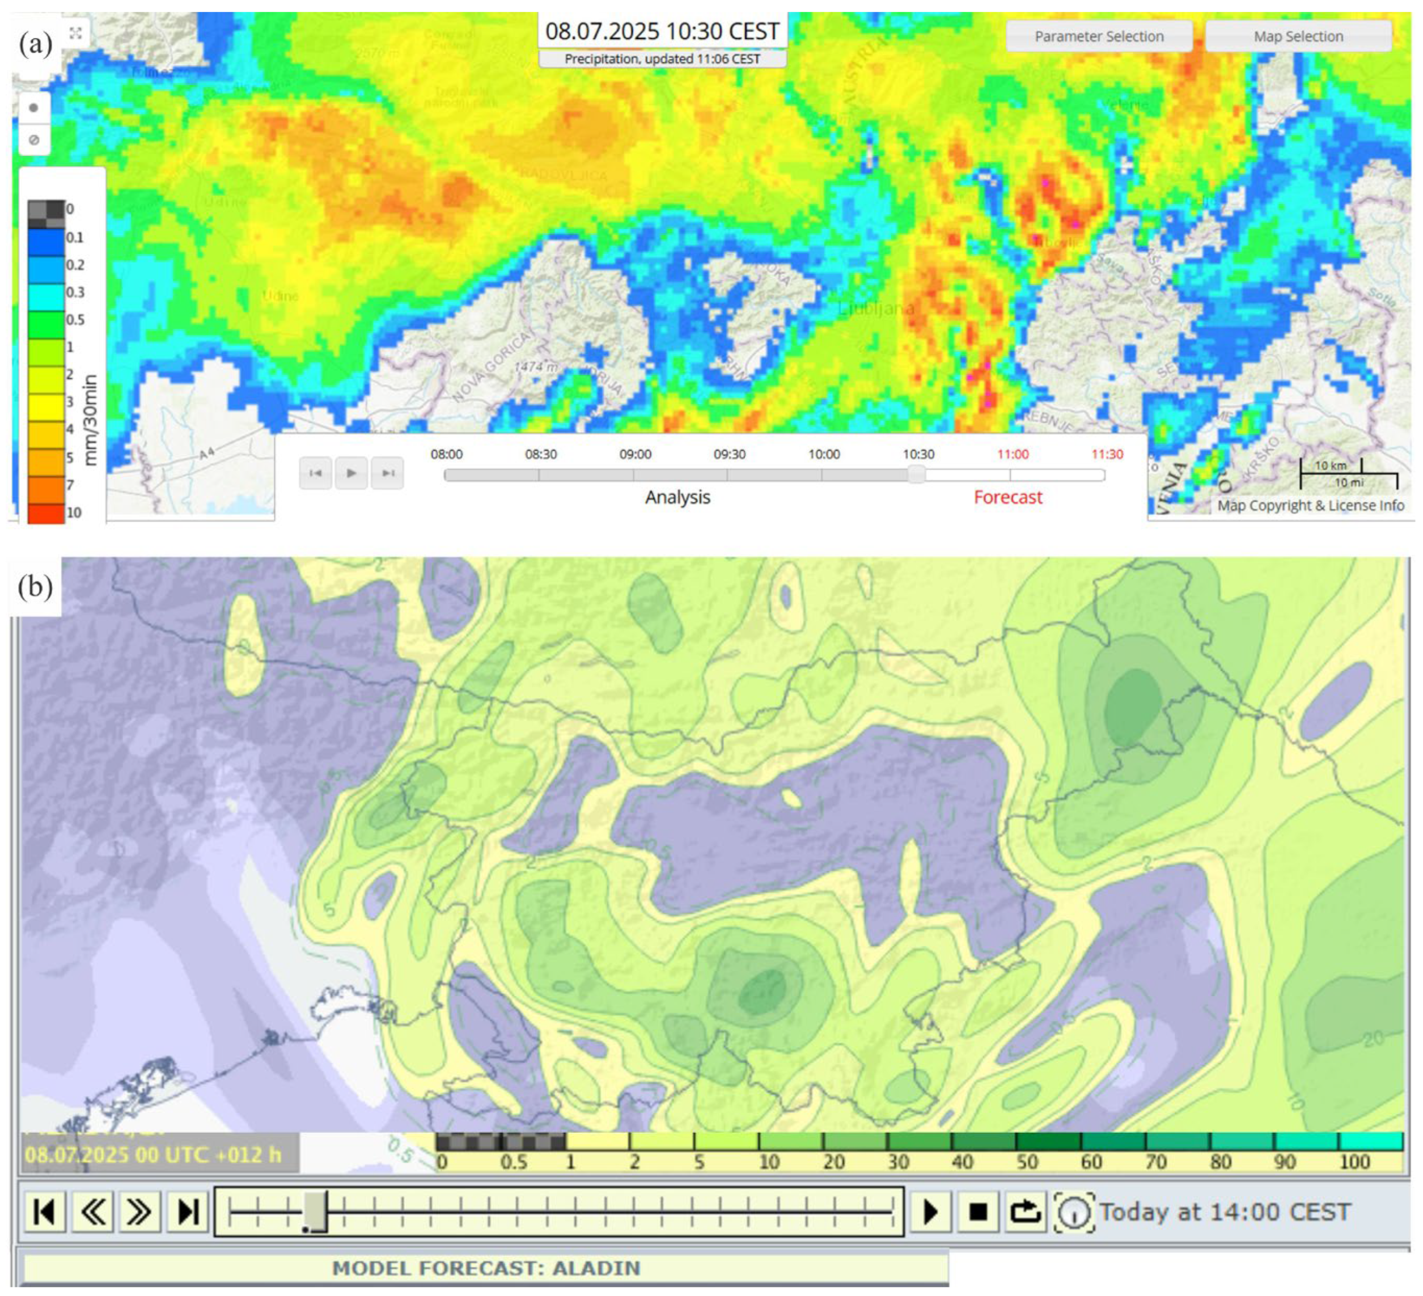Click the fullscreen expand icon on radar map
The height and width of the screenshot is (1296, 1423).
click(x=75, y=32)
